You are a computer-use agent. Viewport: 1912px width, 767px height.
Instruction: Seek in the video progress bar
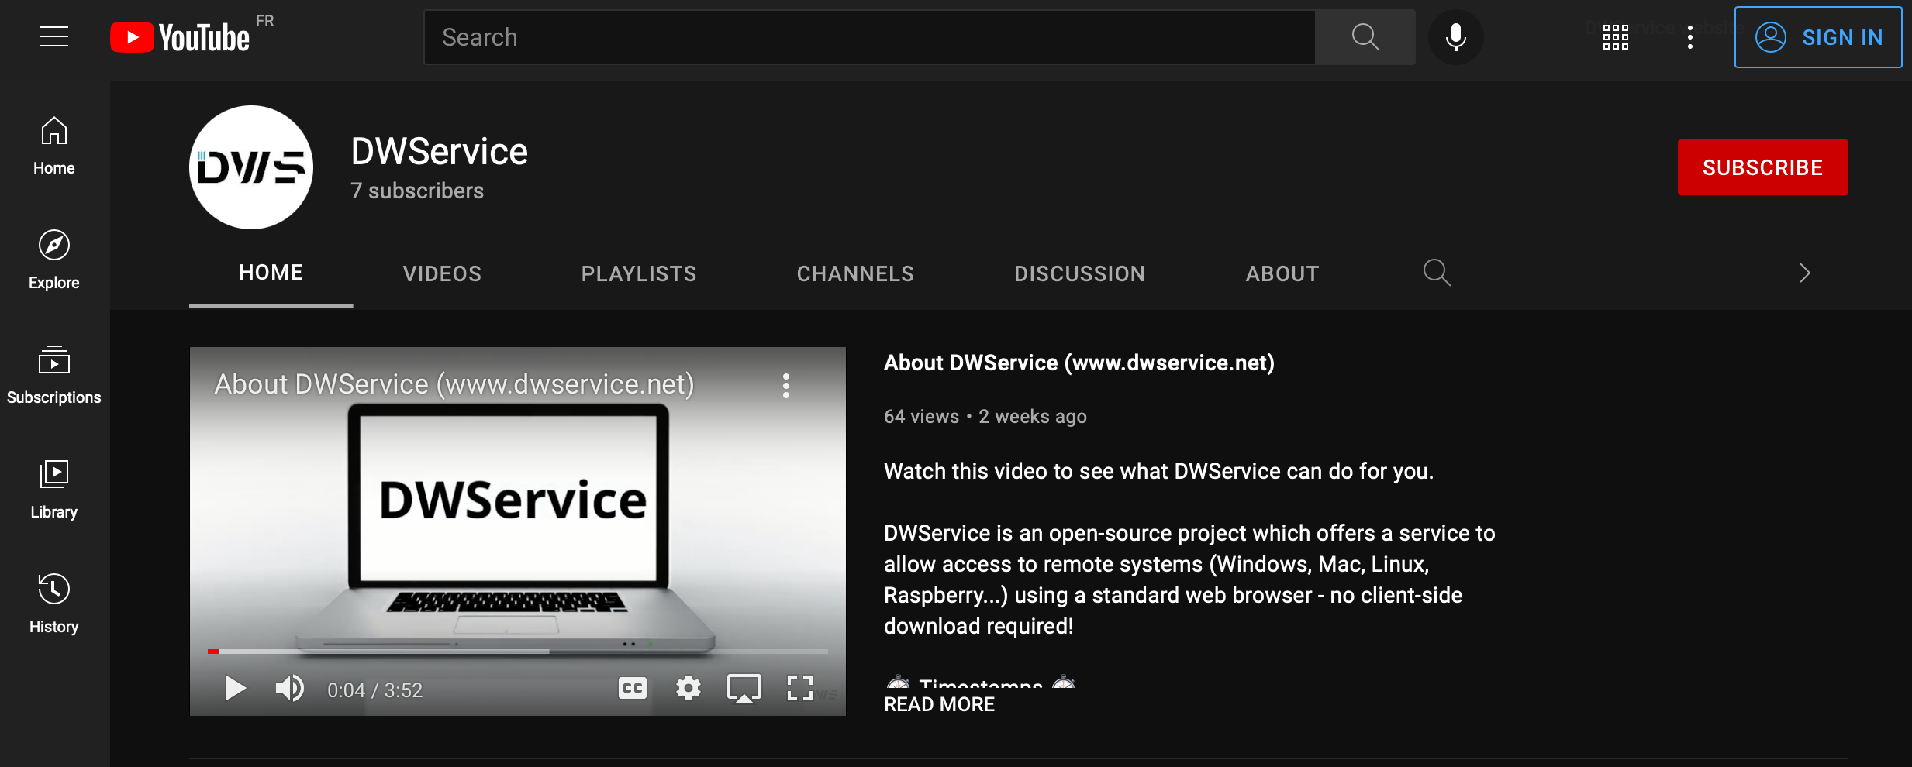(x=518, y=652)
